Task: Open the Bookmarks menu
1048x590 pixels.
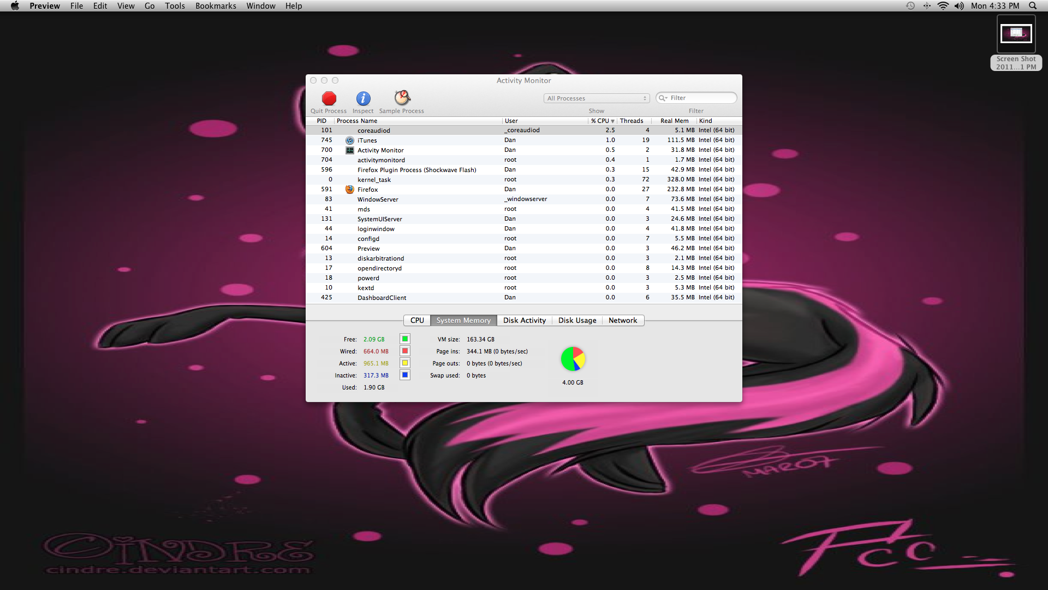Action: pos(216,6)
